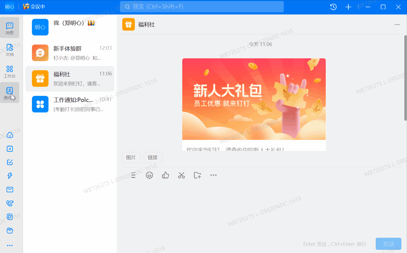
Task: Click the message input area
Action: pyautogui.click(x=262, y=209)
